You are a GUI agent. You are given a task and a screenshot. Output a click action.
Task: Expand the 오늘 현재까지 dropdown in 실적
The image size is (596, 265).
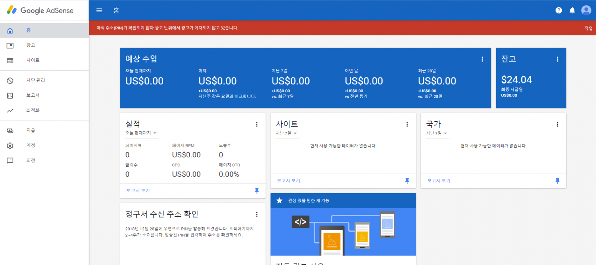click(141, 133)
